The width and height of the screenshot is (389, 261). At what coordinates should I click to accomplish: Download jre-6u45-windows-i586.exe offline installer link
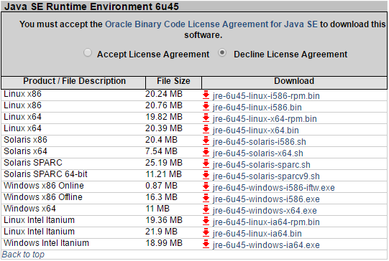pos(266,199)
